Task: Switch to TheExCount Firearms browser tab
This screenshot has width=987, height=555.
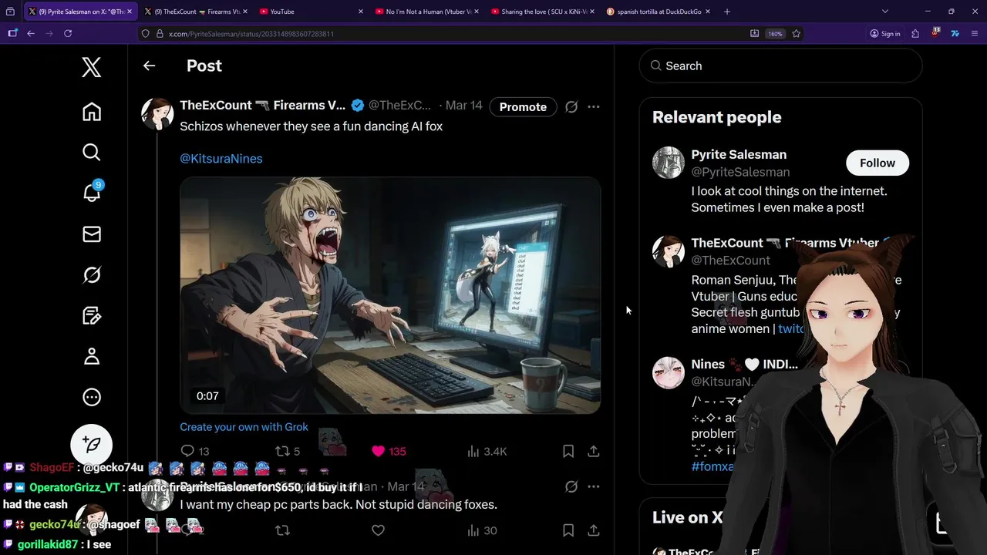Action: 197,12
